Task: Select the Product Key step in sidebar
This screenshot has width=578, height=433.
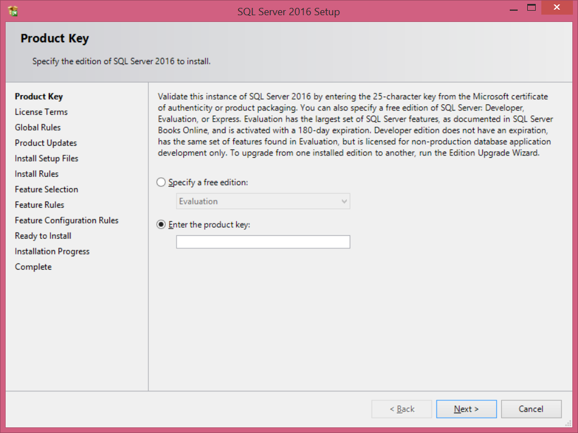Action: (39, 96)
